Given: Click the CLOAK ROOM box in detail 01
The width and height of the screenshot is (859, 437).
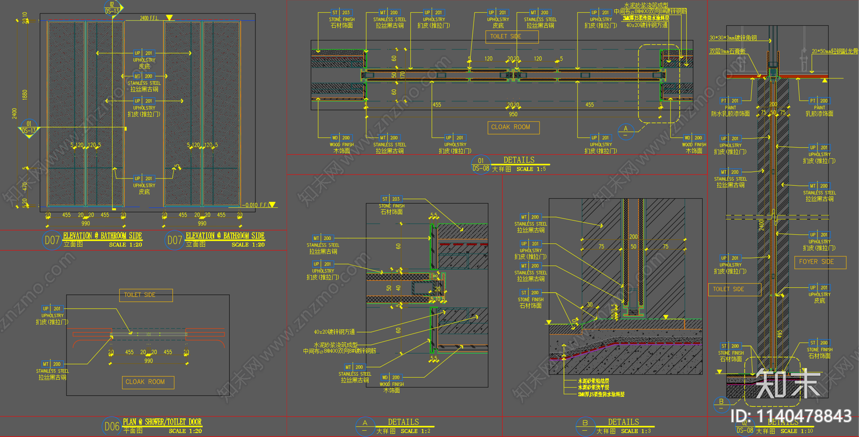Looking at the screenshot, I should [x=513, y=127].
